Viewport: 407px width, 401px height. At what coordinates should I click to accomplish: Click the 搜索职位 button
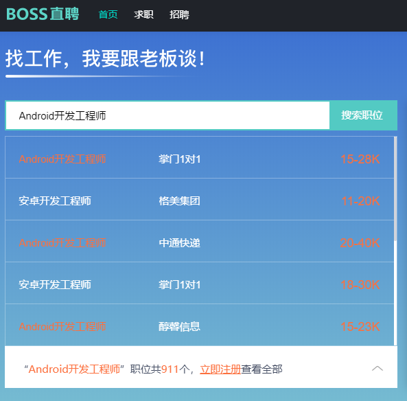(x=363, y=115)
